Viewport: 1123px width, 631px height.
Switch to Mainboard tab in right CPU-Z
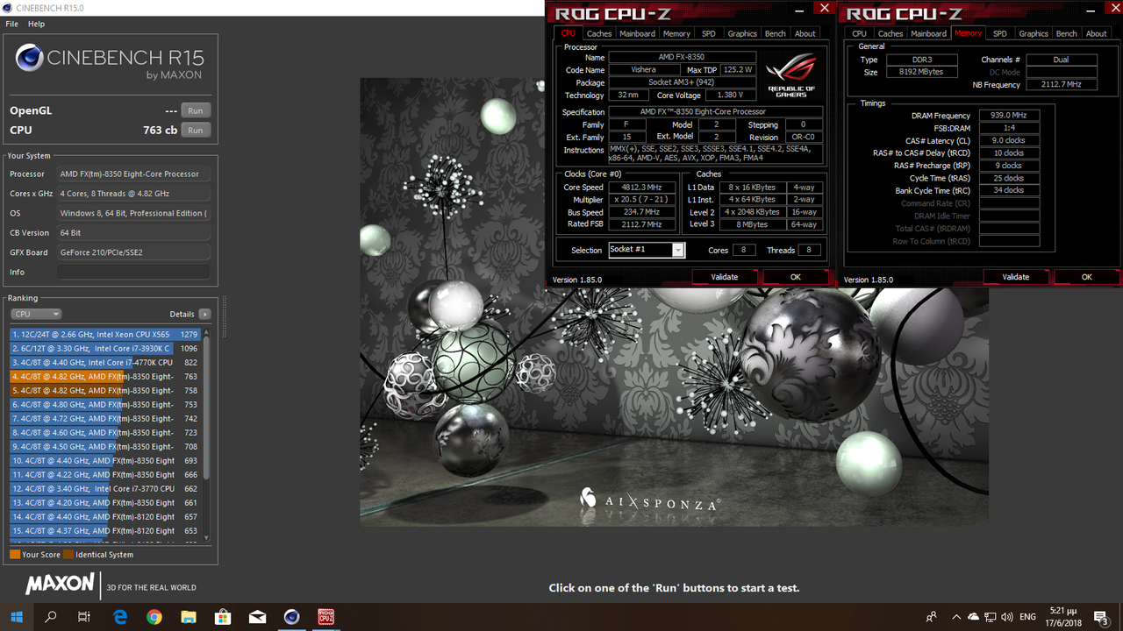coord(928,33)
